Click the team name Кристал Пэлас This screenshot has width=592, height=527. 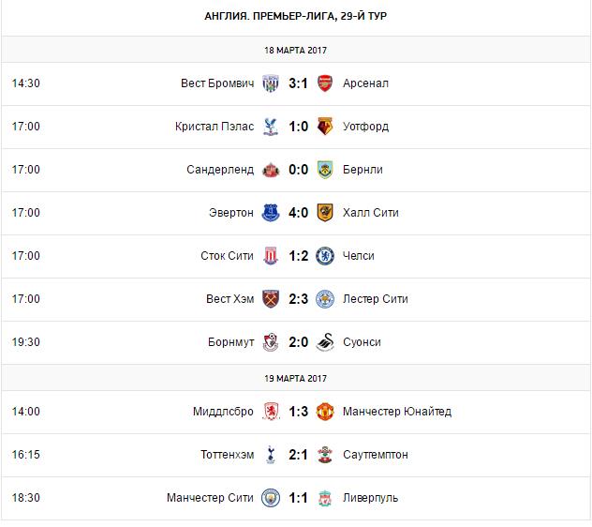click(214, 127)
